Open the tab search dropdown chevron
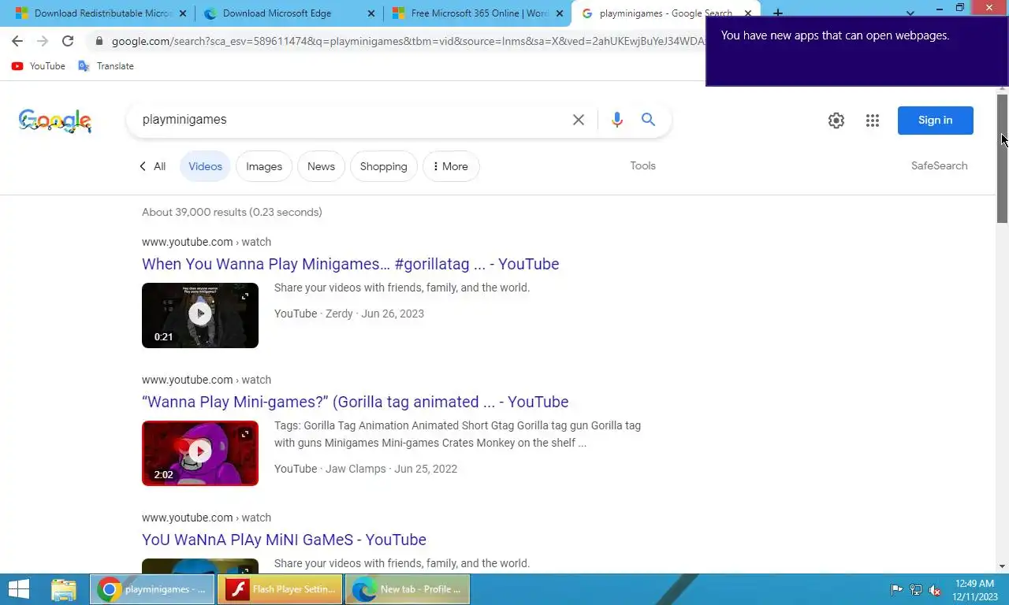Viewport: 1009px width, 605px height. point(910,13)
